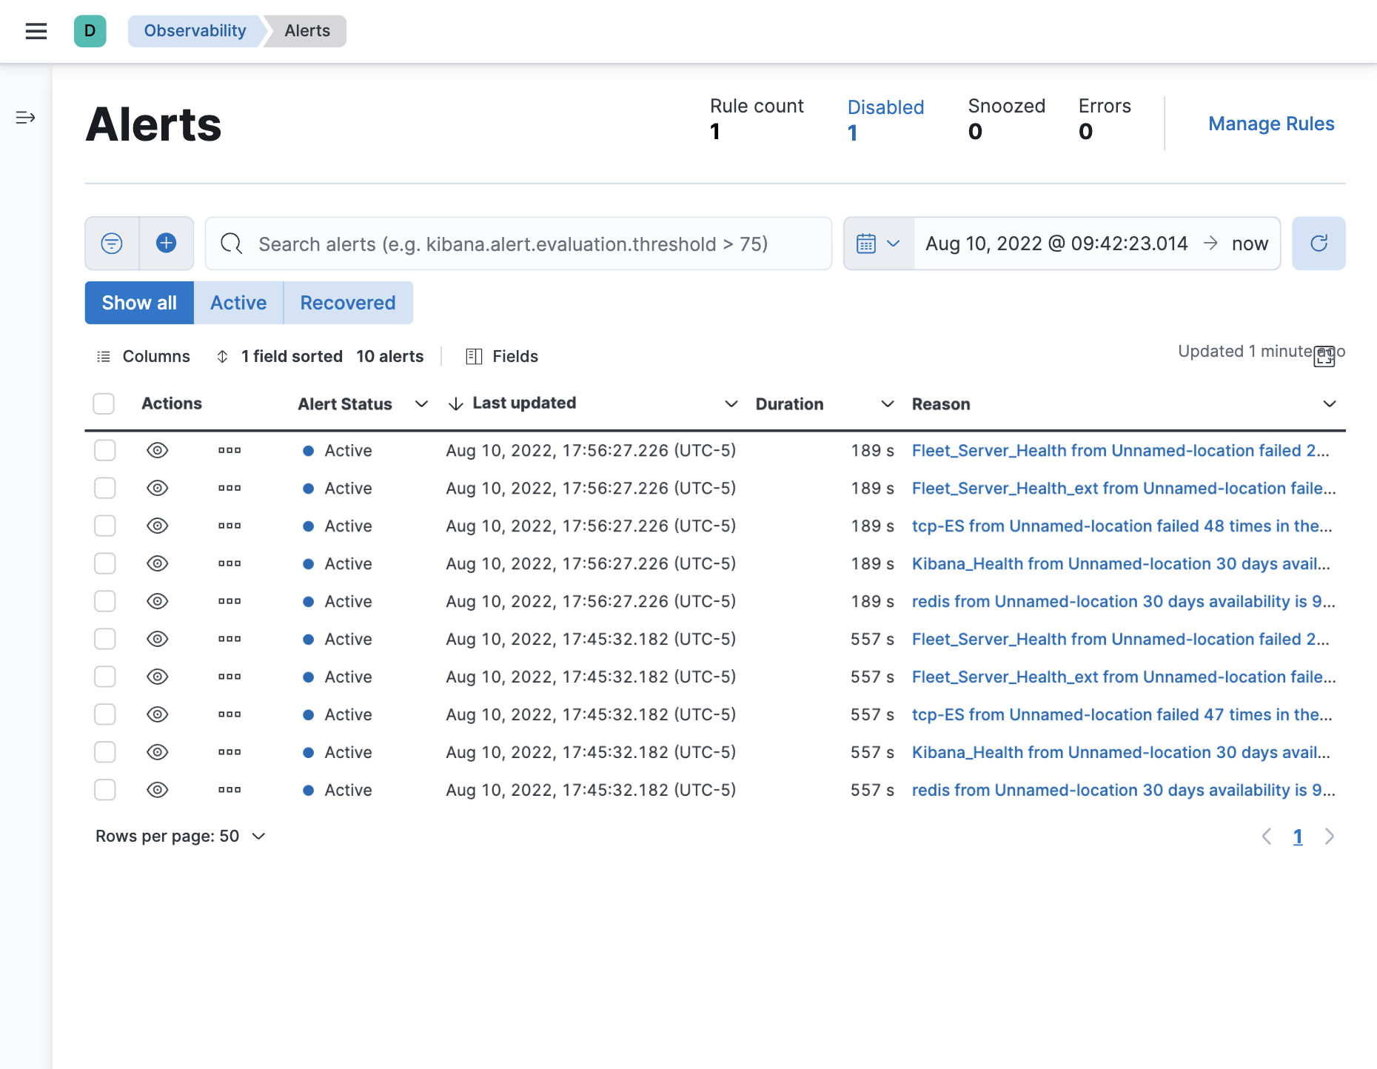Open the filter options icon beside search
1377x1069 pixels.
click(112, 243)
